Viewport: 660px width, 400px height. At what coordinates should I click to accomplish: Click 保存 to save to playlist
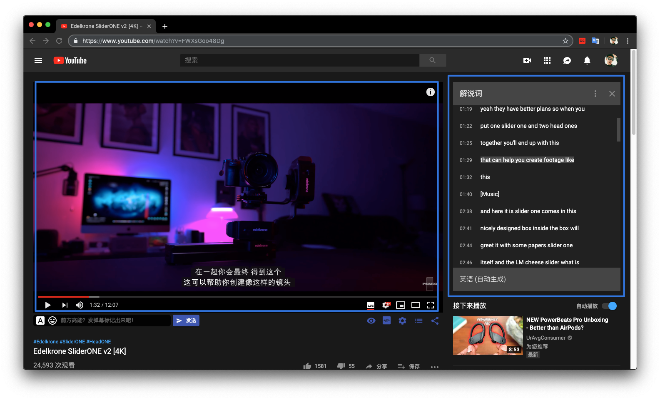pos(408,366)
